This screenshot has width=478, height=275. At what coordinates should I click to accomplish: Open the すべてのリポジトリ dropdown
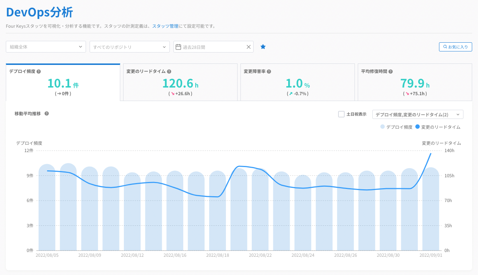pos(130,47)
